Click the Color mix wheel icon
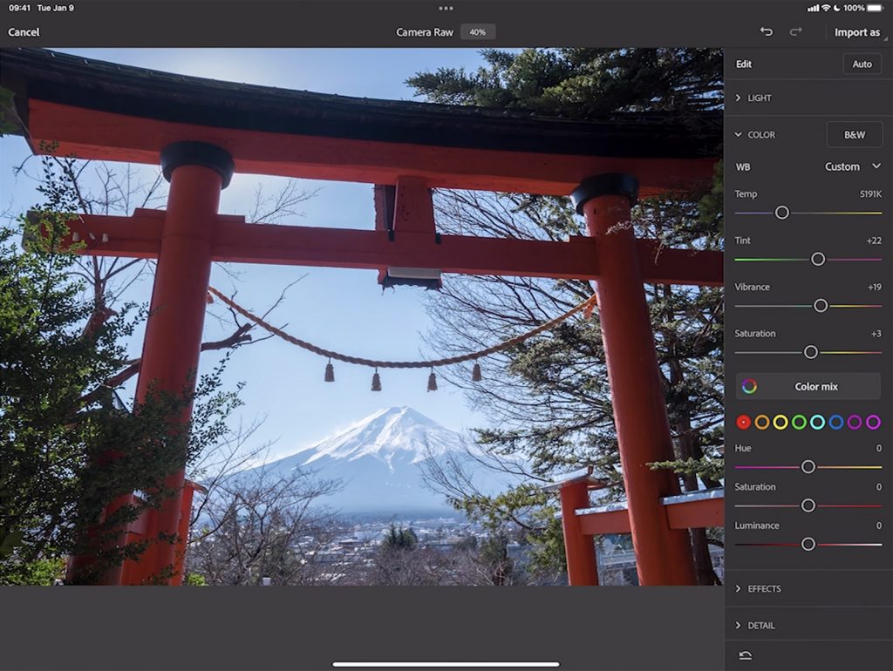The height and width of the screenshot is (671, 893). tap(749, 386)
